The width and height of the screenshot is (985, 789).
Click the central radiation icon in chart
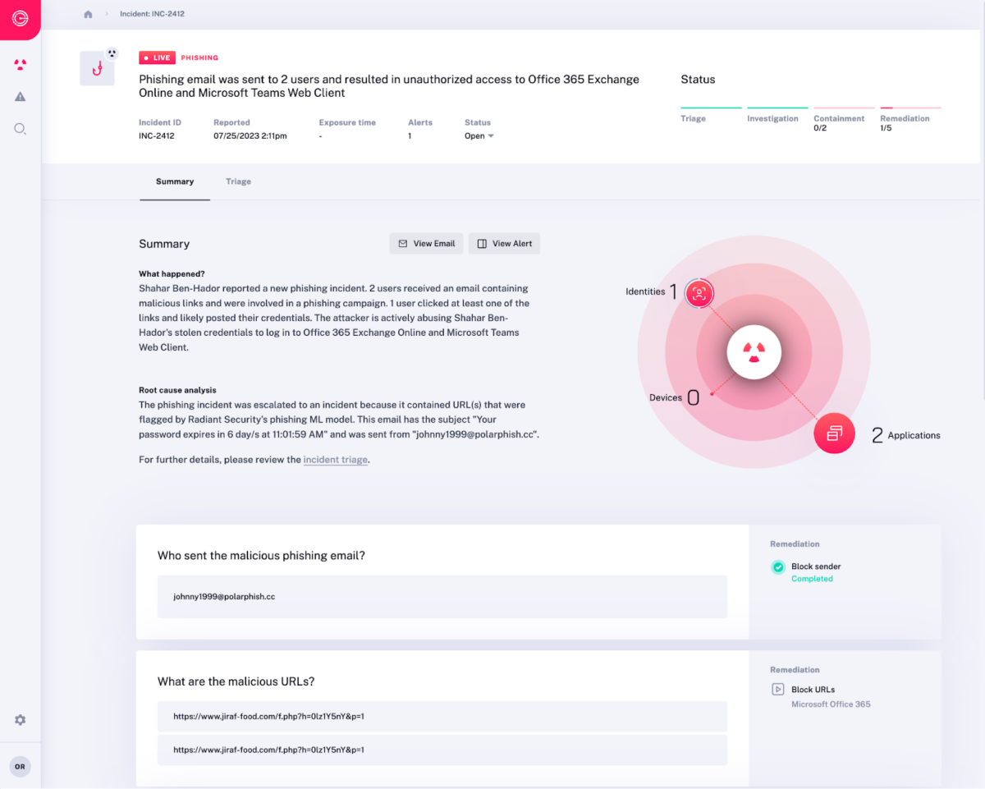[x=754, y=351]
